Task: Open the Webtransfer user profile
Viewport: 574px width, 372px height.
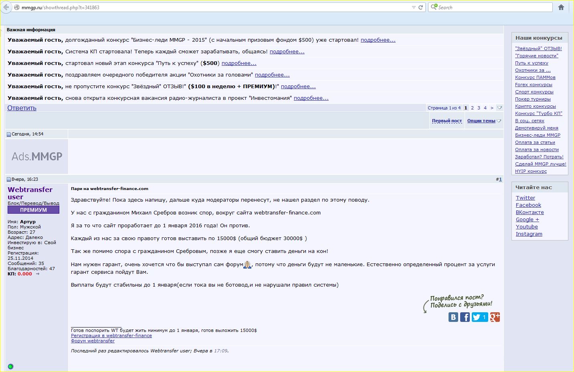Action: (x=30, y=193)
